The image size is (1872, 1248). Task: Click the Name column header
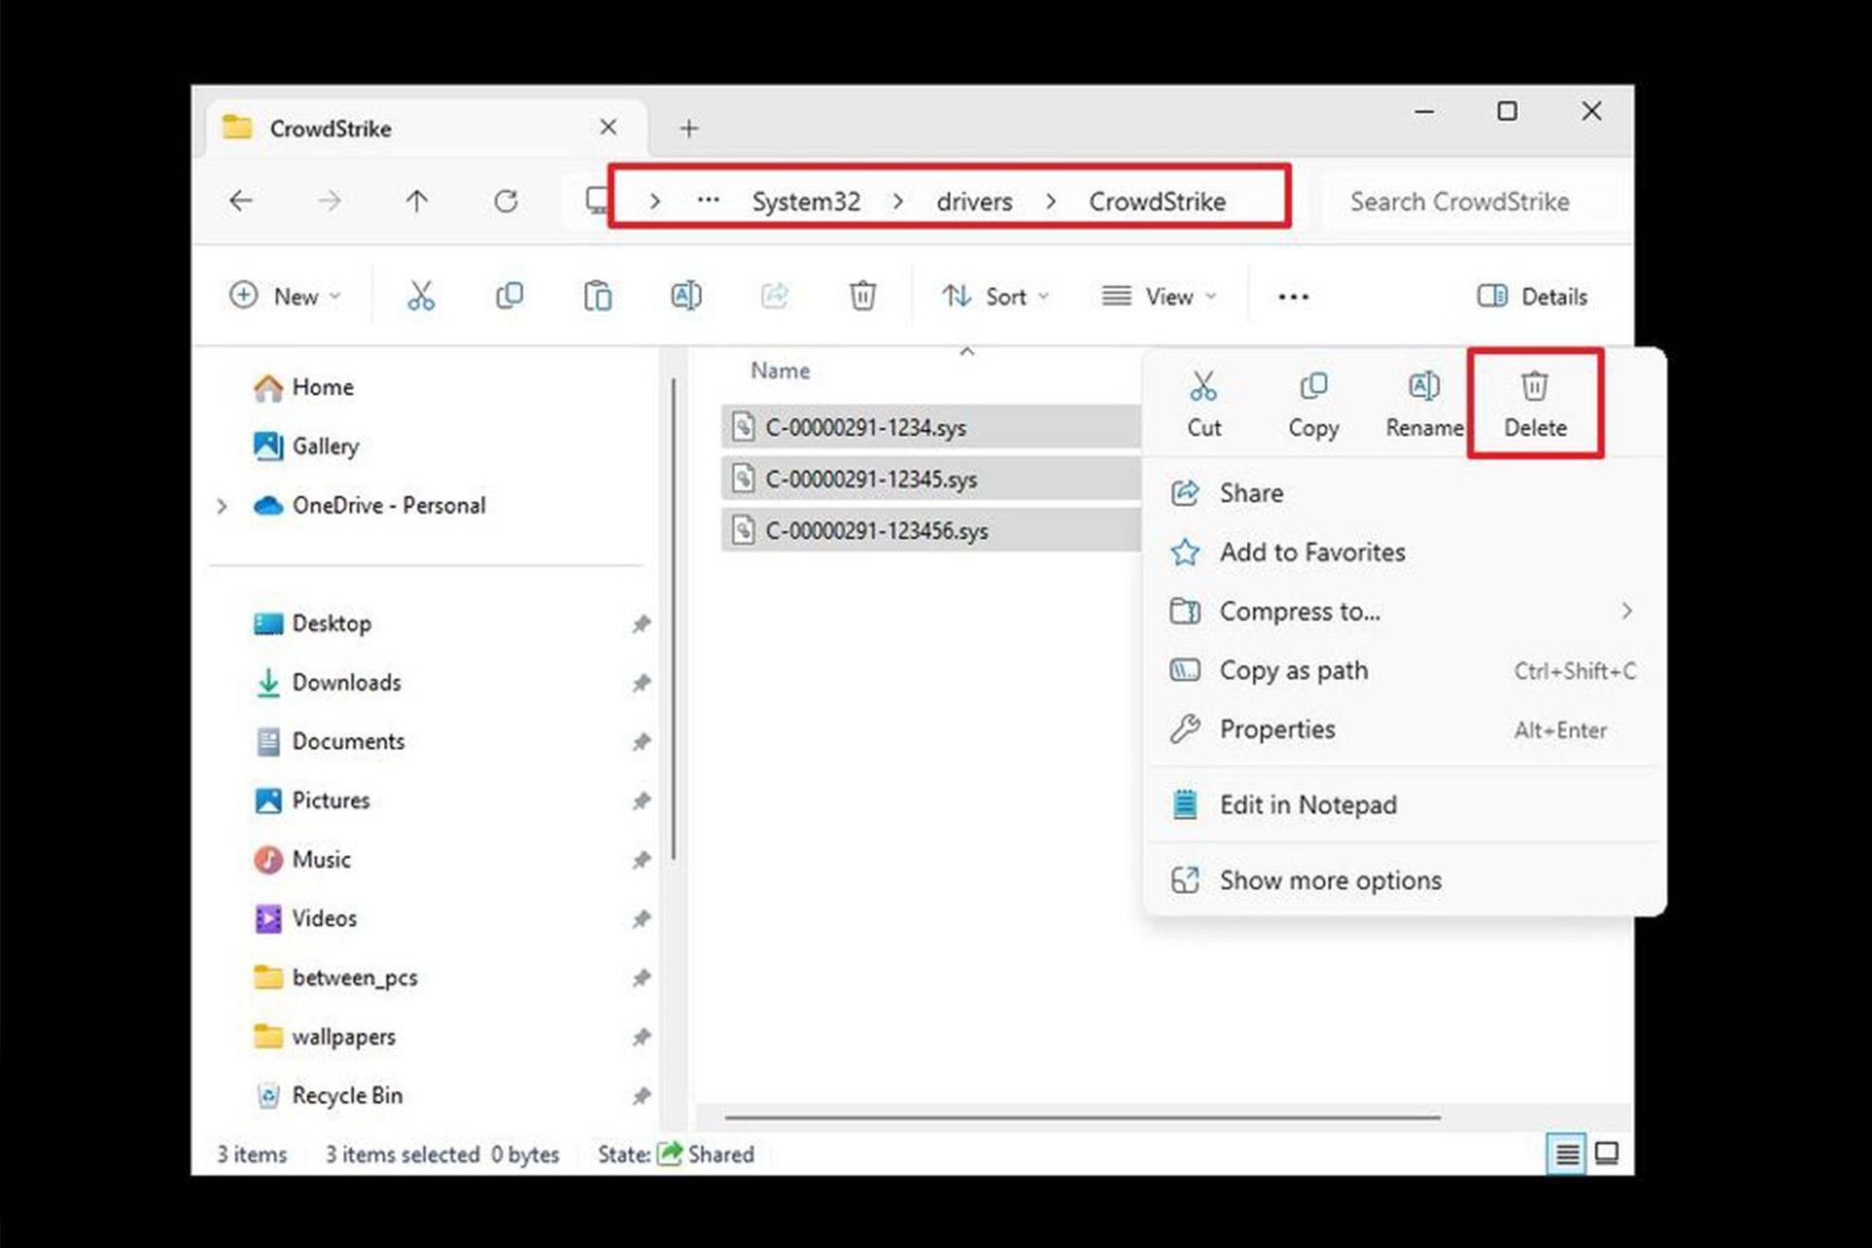pos(780,370)
